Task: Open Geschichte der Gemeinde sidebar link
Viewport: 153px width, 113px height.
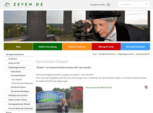Action: (22, 83)
